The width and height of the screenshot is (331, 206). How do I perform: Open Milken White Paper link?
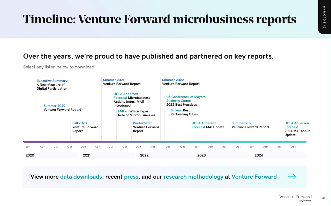123,111
